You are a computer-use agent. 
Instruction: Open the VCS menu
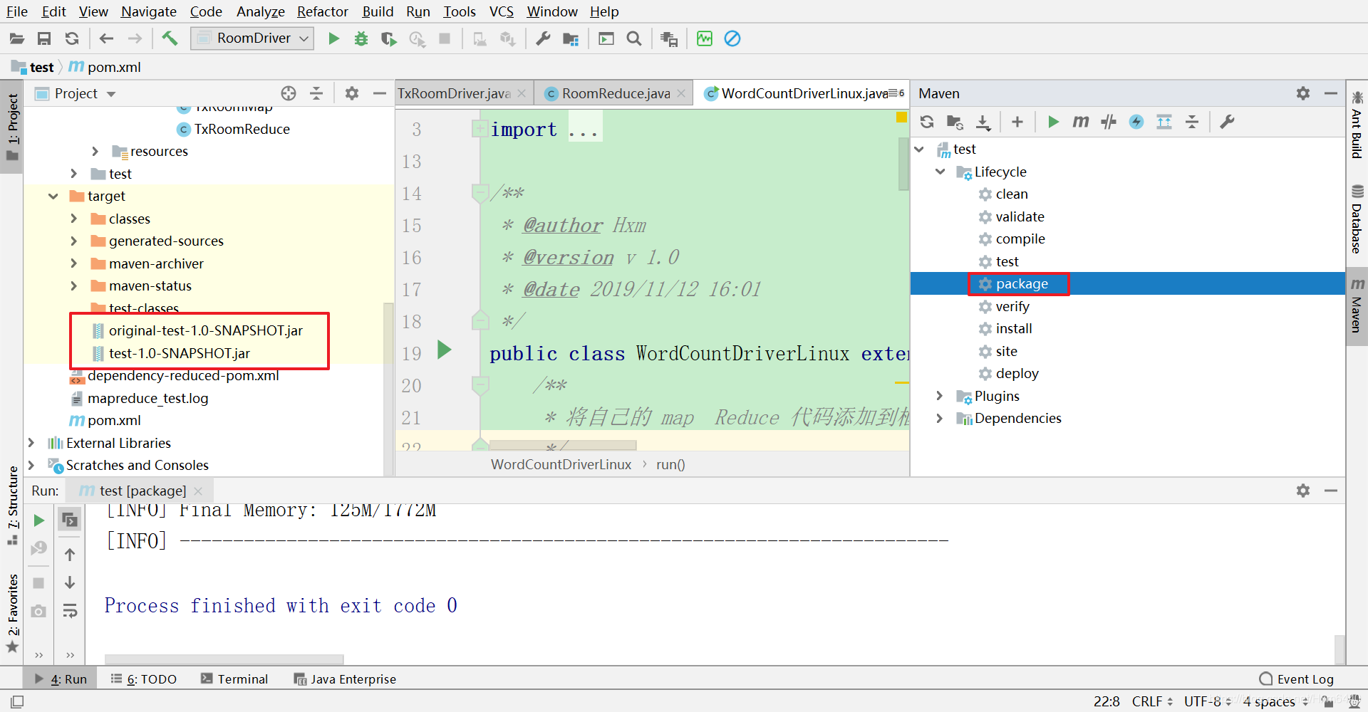pos(501,11)
